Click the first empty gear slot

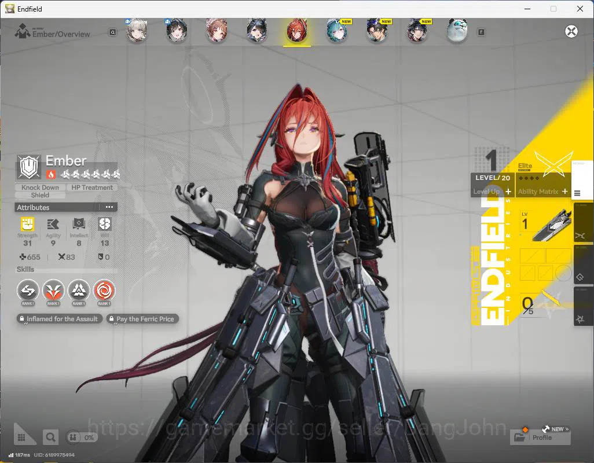click(532, 256)
